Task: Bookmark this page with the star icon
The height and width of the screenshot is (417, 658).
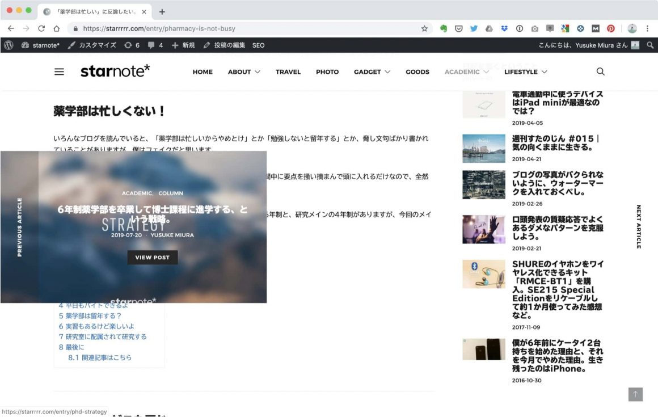Action: (424, 28)
